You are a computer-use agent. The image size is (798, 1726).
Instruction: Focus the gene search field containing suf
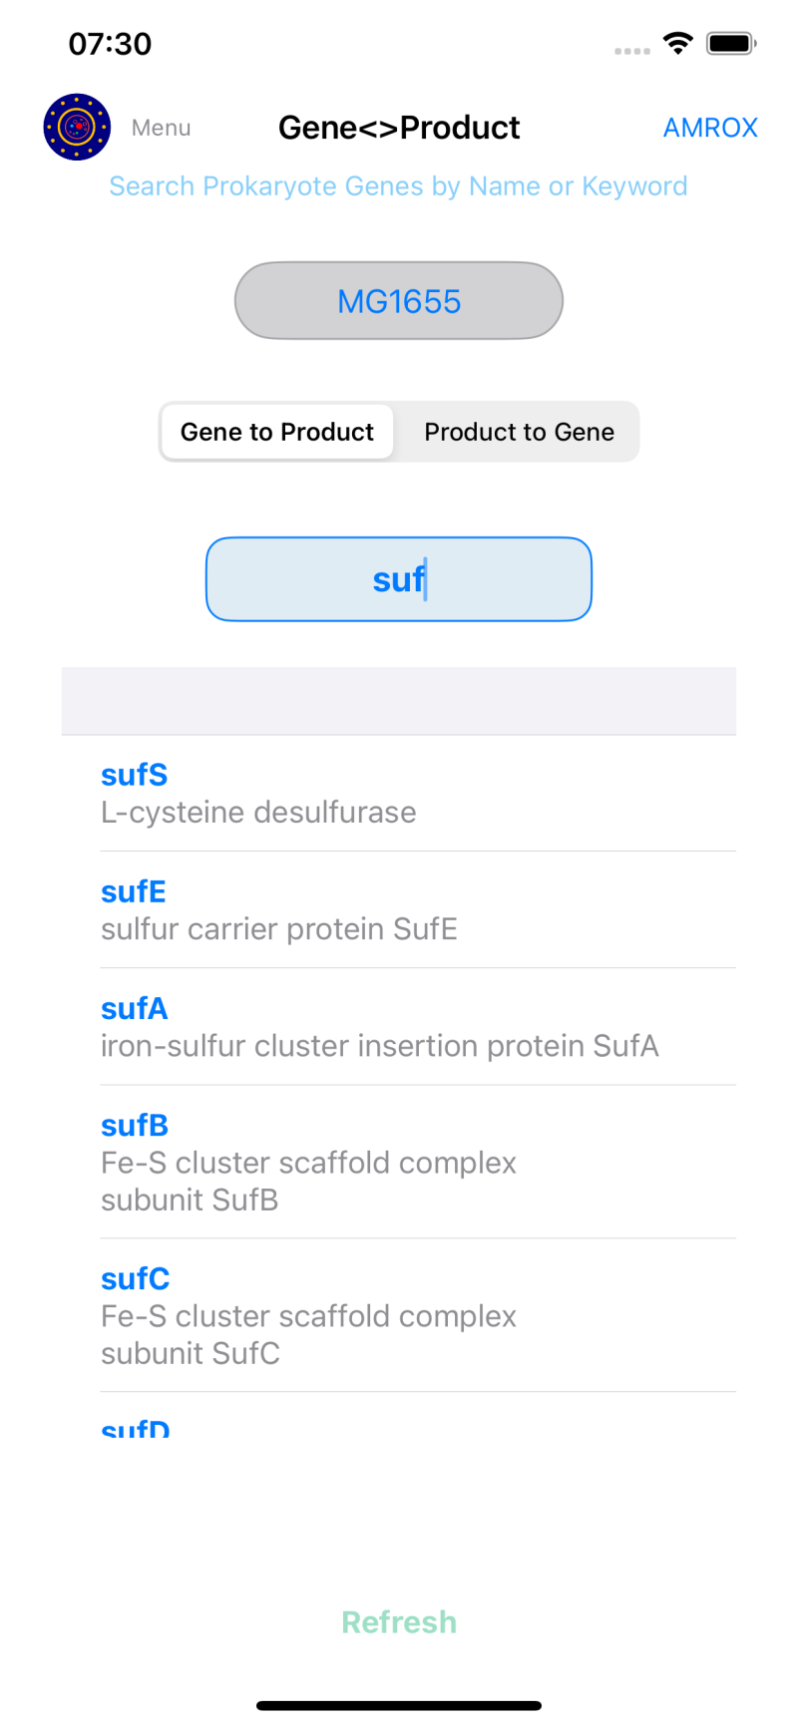coord(399,579)
